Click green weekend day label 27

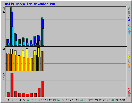(108, 100)
